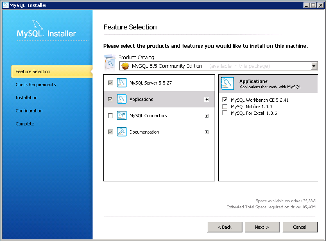Select the Applications row label
This screenshot has height=241, width=326.
[141, 99]
